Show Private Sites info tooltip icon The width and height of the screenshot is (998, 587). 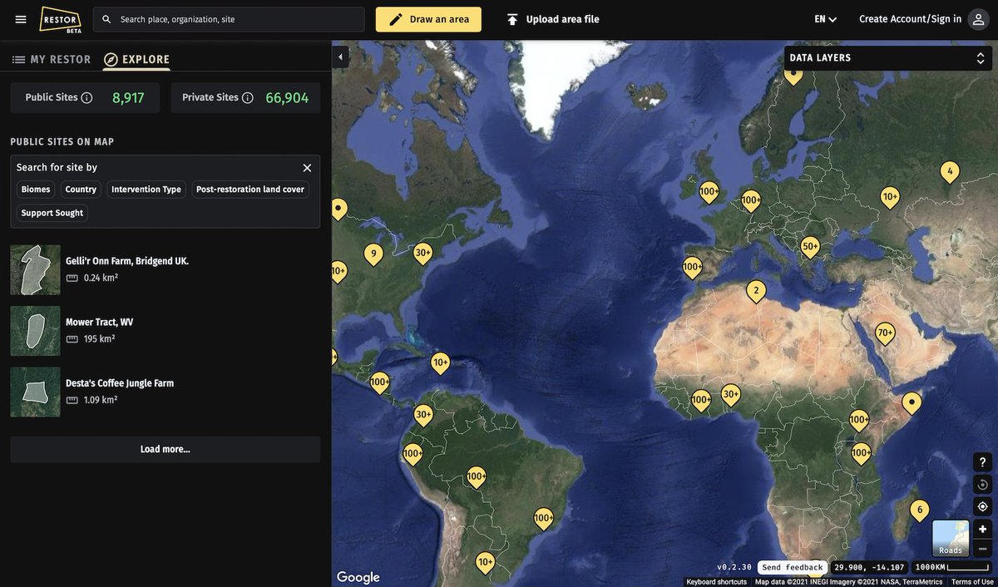pos(247,98)
